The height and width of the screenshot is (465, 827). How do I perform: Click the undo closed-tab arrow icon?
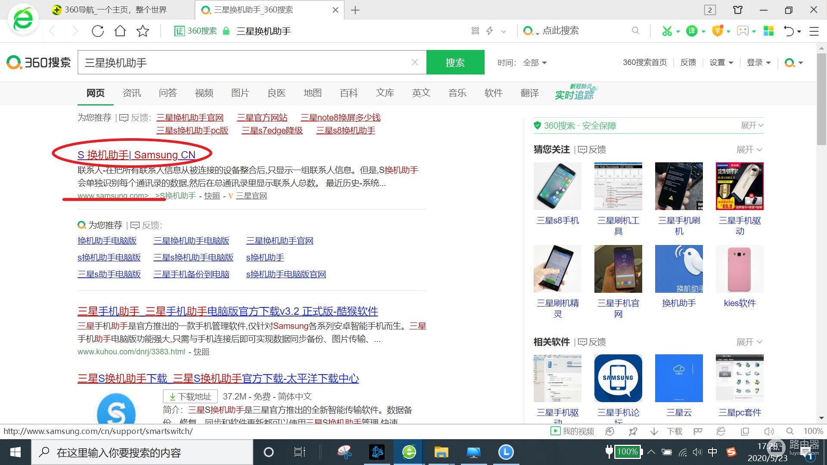tap(789, 31)
